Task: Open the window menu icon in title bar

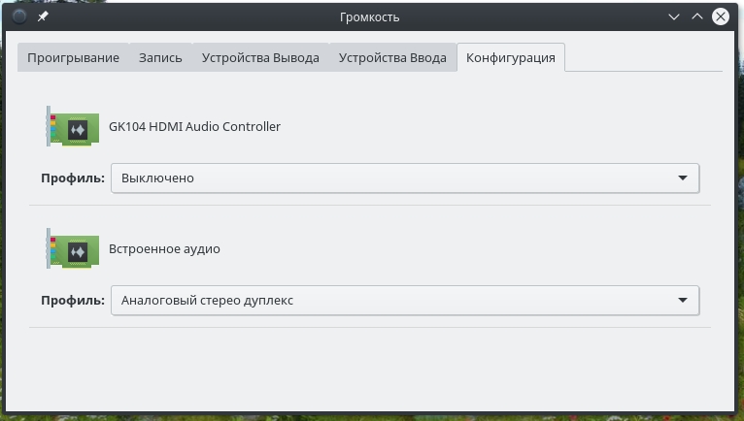Action: [18, 16]
